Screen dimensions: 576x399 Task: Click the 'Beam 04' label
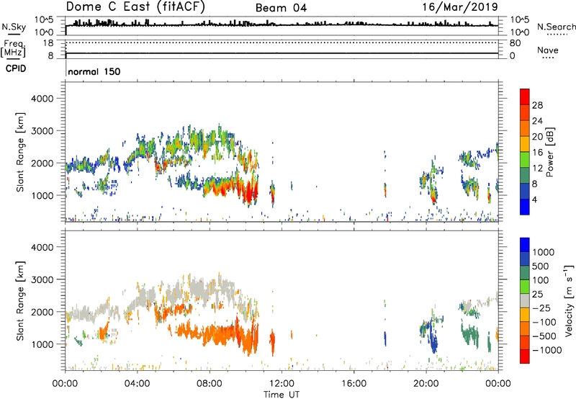[281, 8]
